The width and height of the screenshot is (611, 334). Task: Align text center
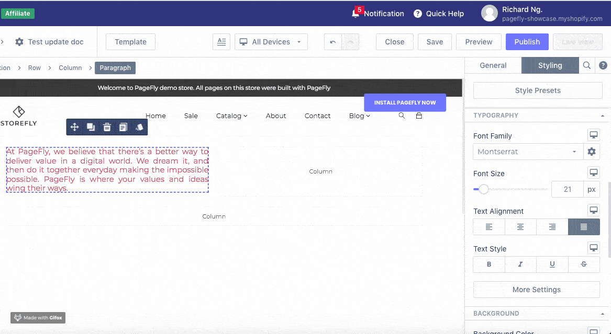click(x=520, y=227)
